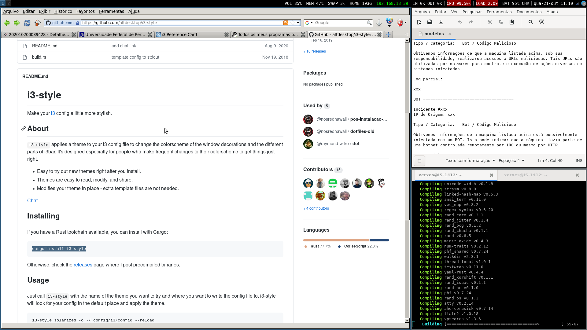Click the anchor link icon beside About

point(23,129)
